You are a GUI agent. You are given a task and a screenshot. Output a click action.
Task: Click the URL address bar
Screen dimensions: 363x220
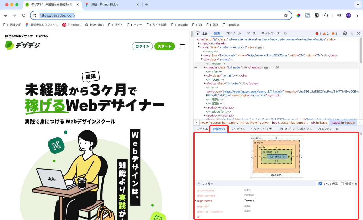(161, 15)
